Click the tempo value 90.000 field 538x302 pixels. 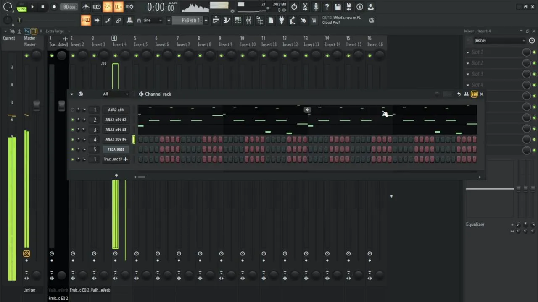click(x=69, y=7)
